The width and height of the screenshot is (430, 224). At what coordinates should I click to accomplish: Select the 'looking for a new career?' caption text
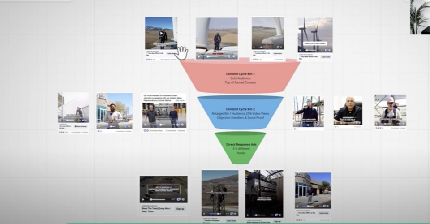tap(315, 43)
